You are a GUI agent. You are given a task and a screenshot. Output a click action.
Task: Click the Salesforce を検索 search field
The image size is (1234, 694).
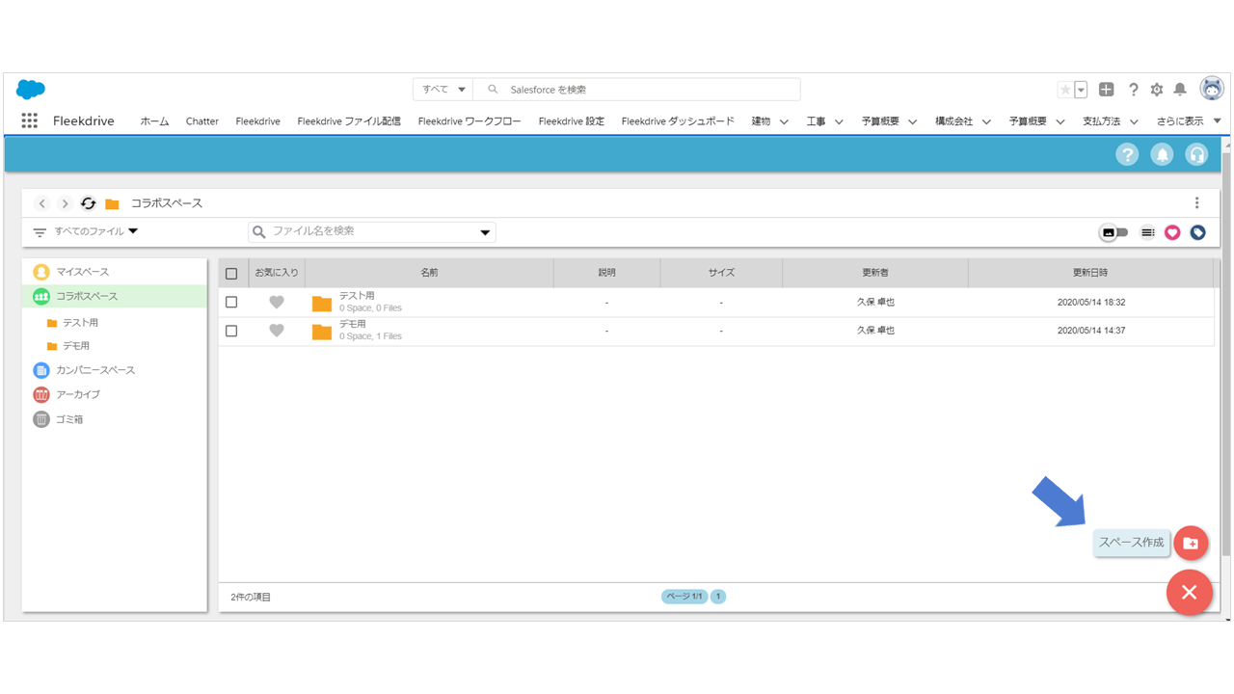646,90
